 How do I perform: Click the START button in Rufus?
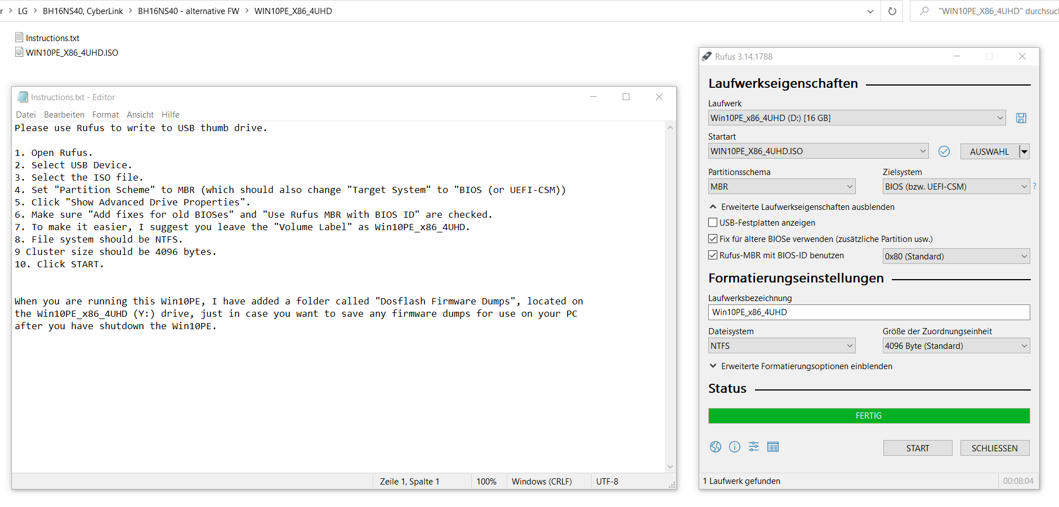[918, 448]
